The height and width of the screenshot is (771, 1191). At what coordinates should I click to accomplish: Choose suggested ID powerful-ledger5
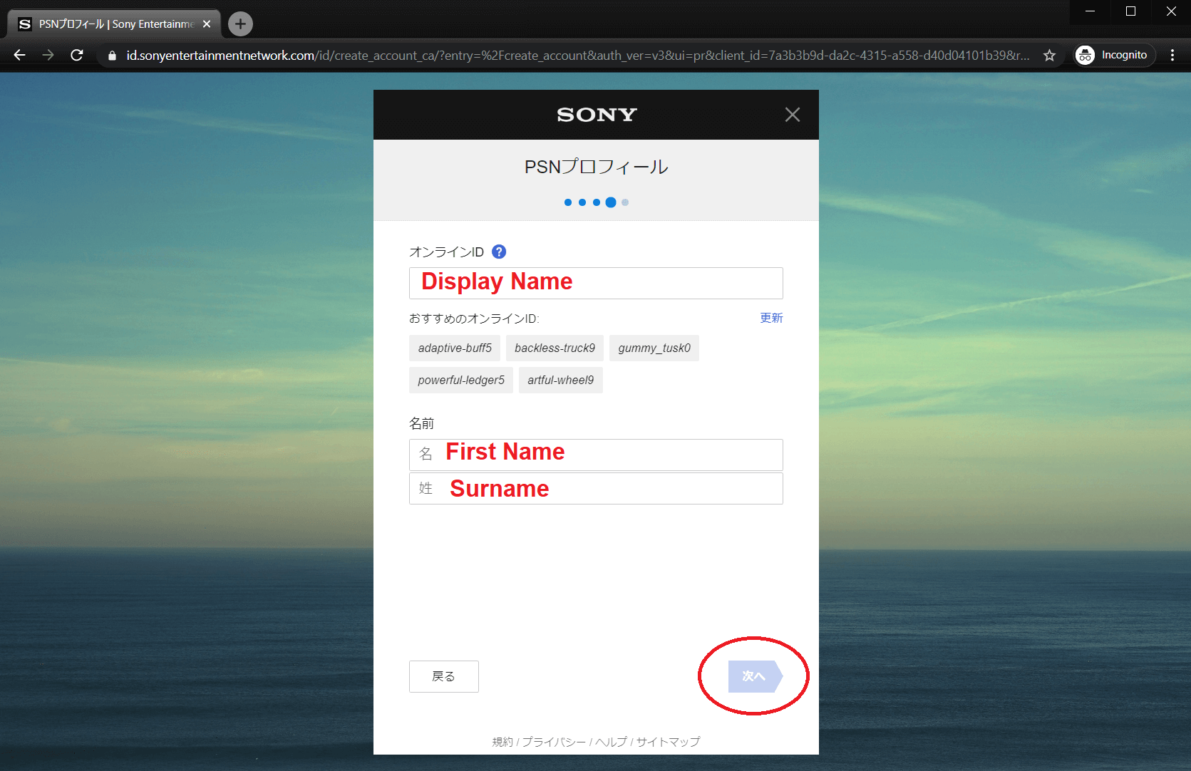click(461, 380)
